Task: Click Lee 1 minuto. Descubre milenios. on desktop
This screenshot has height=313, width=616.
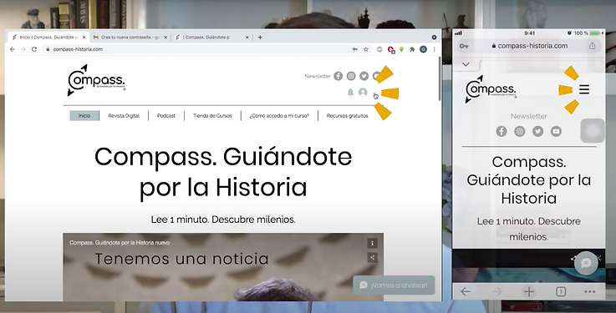Action: [223, 220]
